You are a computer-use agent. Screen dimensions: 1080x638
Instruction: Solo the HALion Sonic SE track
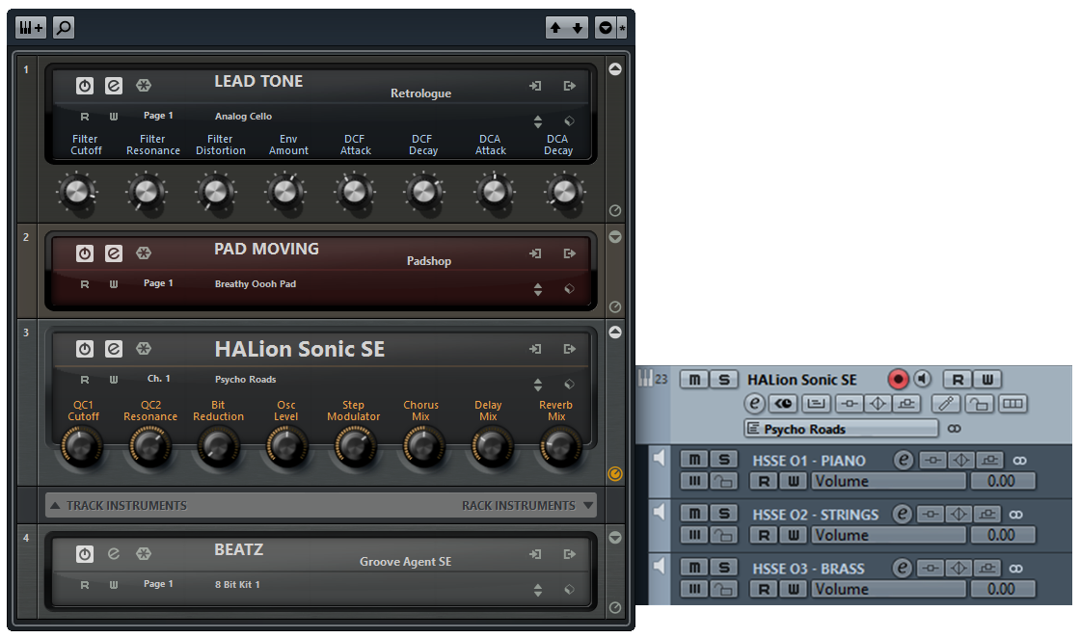tap(724, 380)
